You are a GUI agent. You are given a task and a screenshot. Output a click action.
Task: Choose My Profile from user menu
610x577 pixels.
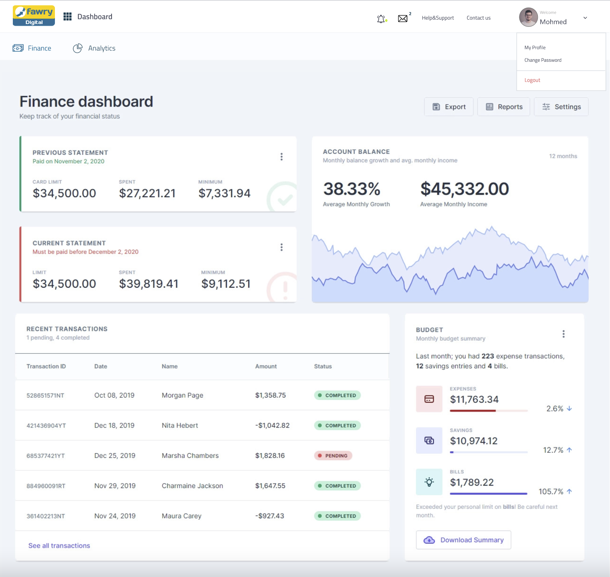535,48
